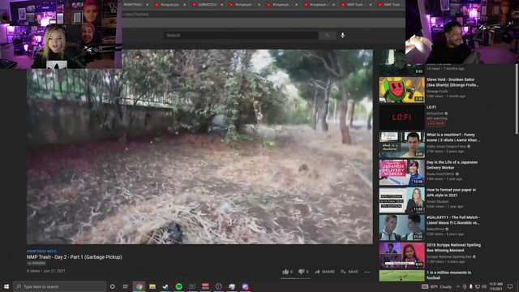Switch to Google Chrome on the taskbar
This screenshot has width=519, height=292.
[139, 286]
